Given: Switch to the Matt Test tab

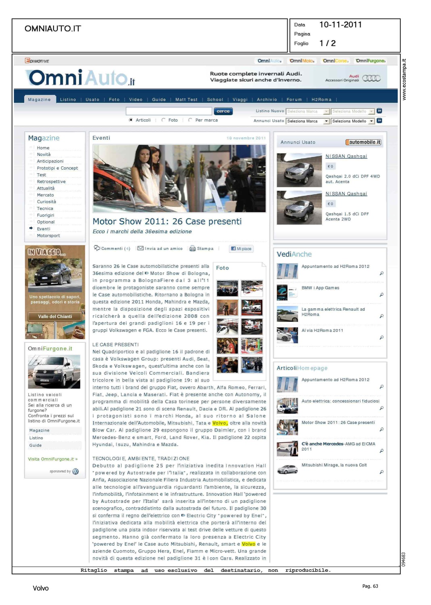Looking at the screenshot, I should 186,100.
